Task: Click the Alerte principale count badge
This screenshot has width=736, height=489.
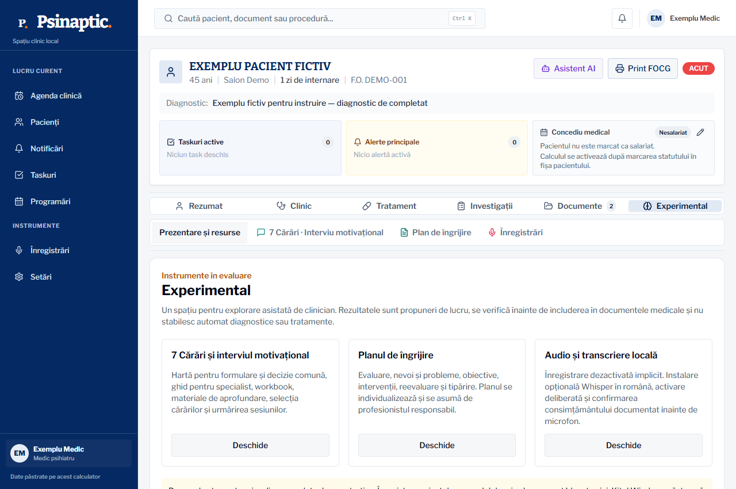Action: (515, 142)
